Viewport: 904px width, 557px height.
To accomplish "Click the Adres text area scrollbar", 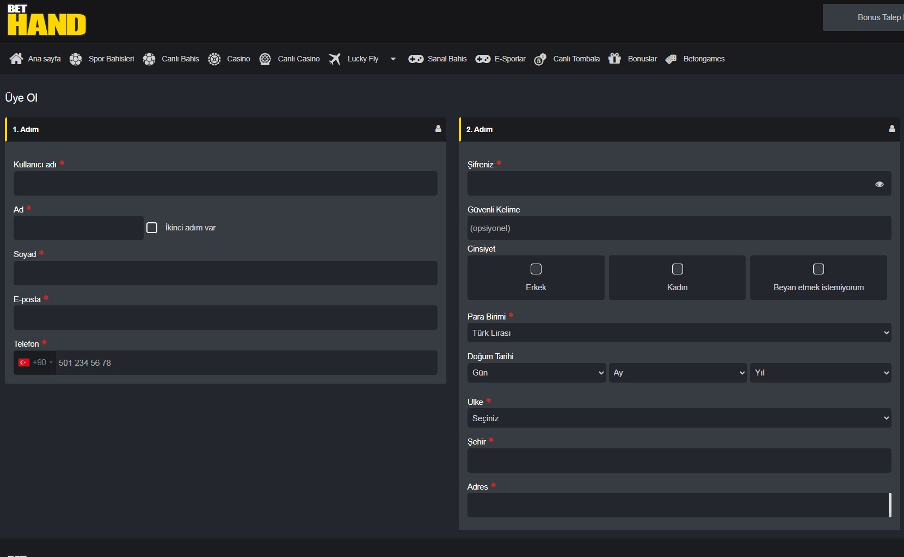I will tap(890, 505).
